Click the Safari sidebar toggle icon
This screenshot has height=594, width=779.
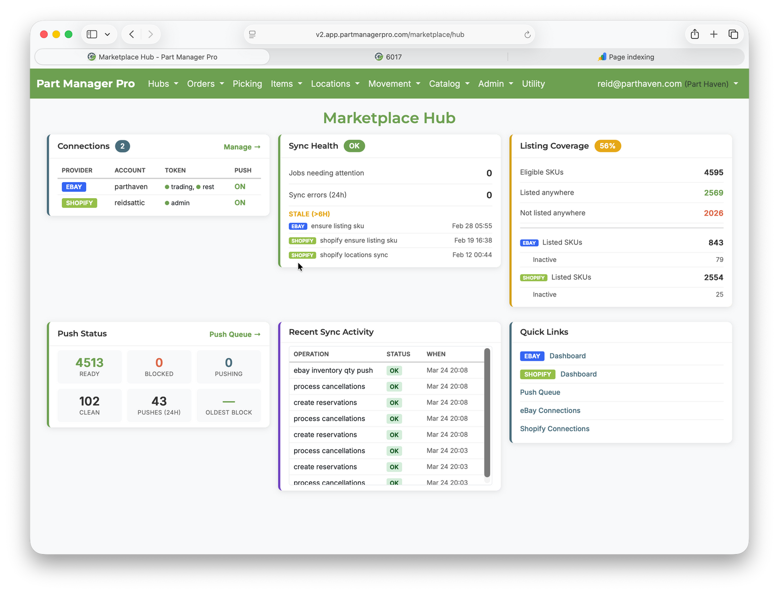point(92,34)
